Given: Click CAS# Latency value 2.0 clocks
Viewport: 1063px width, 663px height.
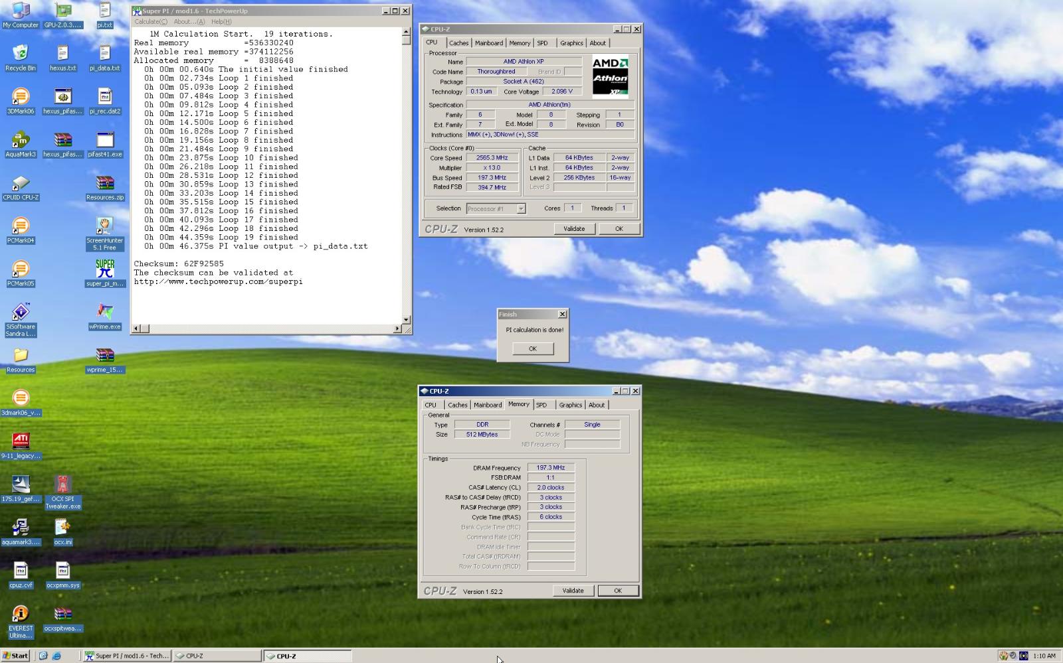Looking at the screenshot, I should coord(551,487).
